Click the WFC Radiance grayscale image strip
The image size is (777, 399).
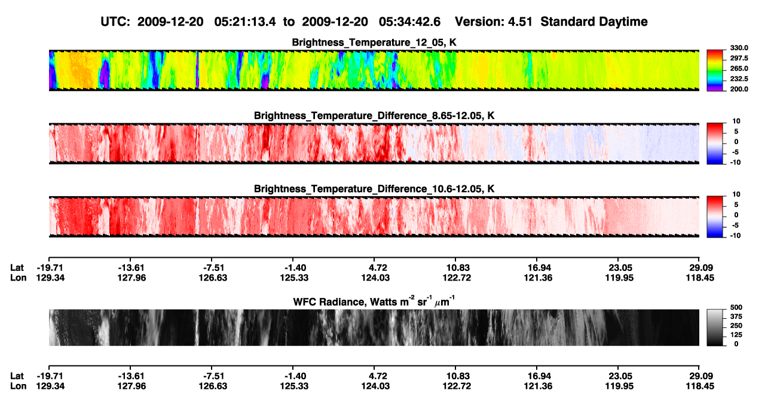pos(374,327)
